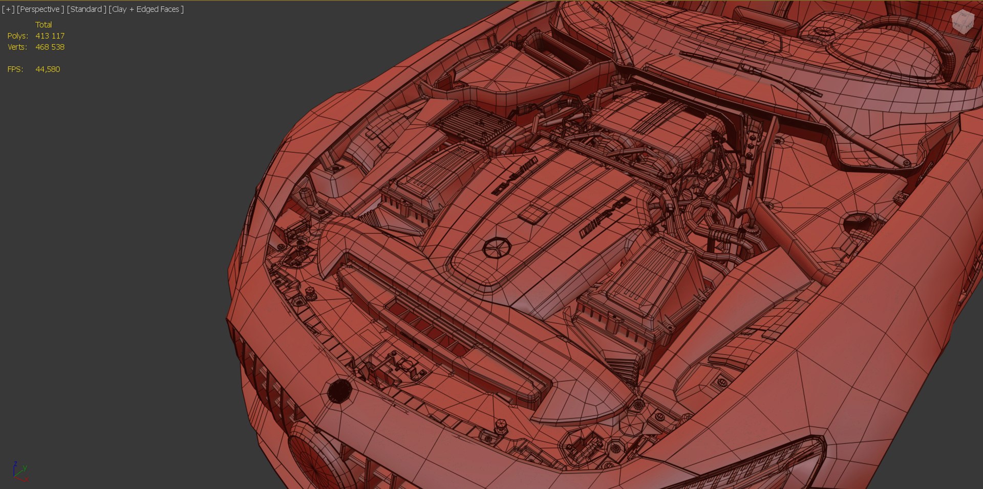Click the ViewCube navigation widget
Screen dimensions: 983x489
point(962,21)
